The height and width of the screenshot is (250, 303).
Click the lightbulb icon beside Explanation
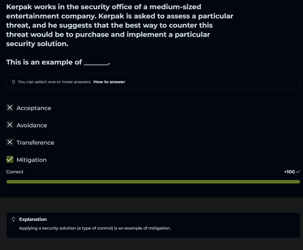[x=13, y=219]
